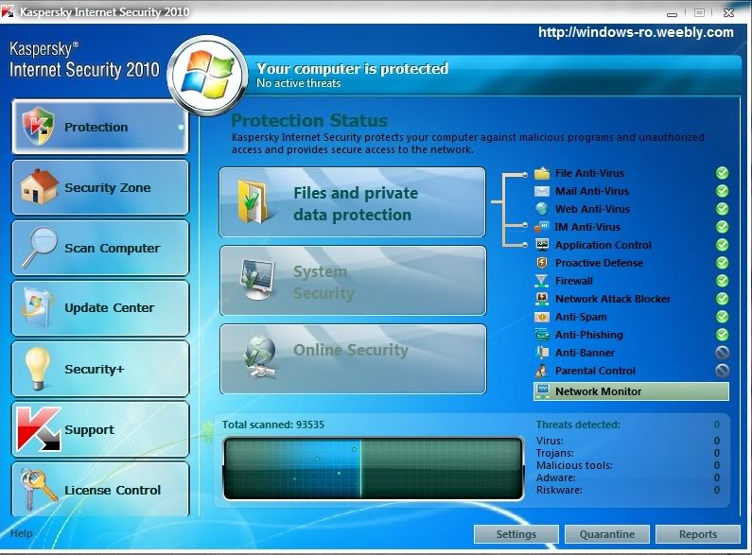This screenshot has height=555, width=752.
Task: Click the System Security monitor icon
Action: (x=257, y=279)
